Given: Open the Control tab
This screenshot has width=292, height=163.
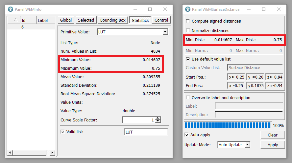Looking at the screenshot, I should pos(161,20).
